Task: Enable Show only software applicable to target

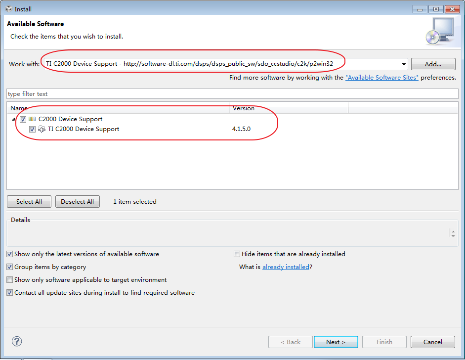Action: [x=10, y=280]
